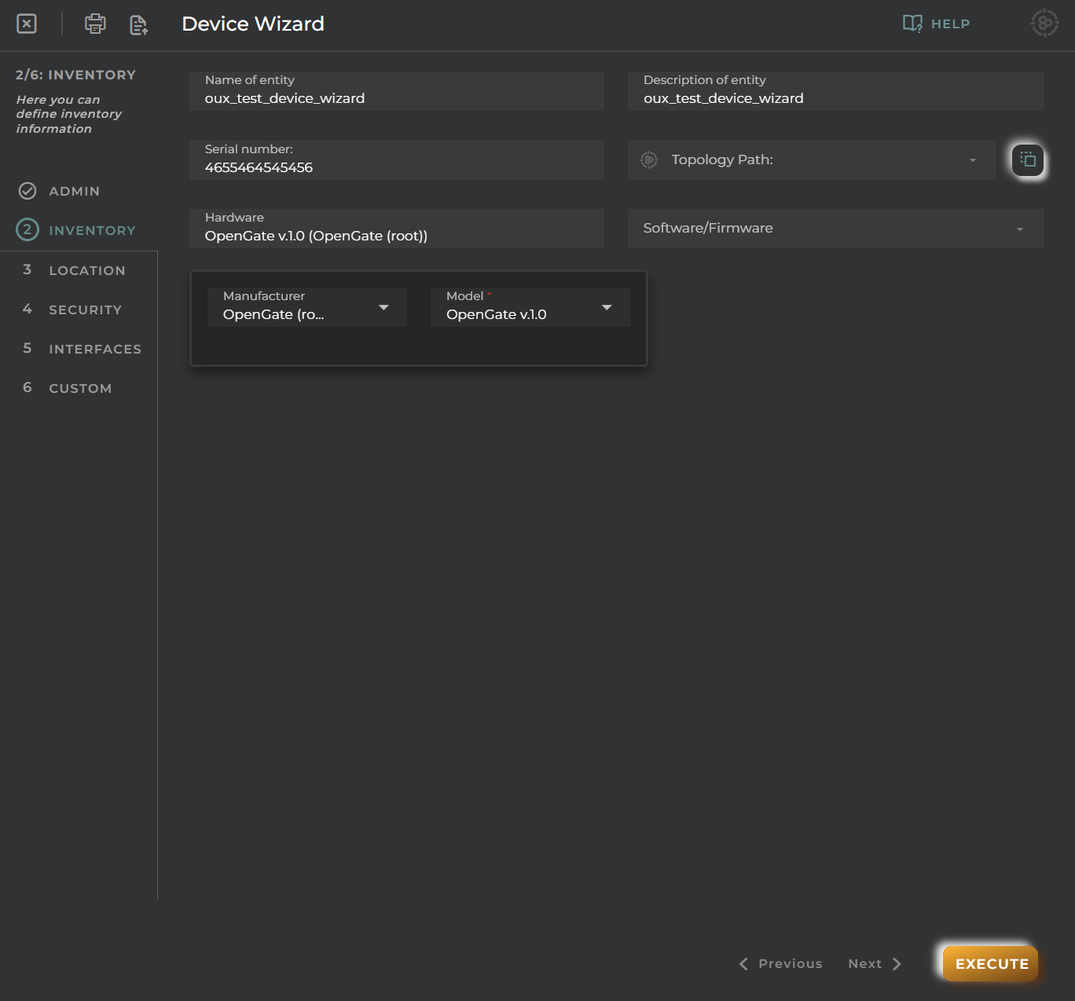The image size is (1075, 1001).
Task: Expand the Manufacturer dropdown arrow
Action: point(383,307)
